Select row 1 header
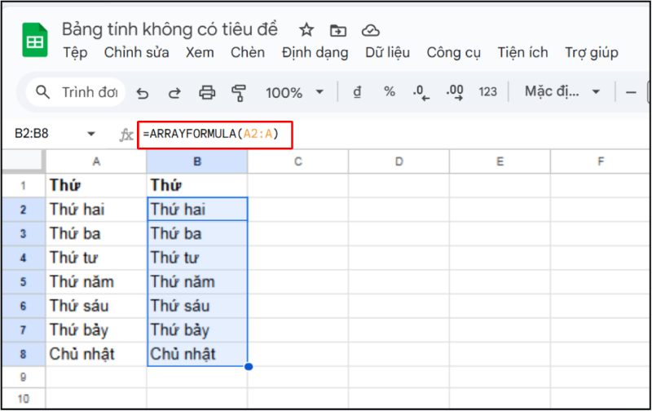The height and width of the screenshot is (411, 652). [23, 186]
